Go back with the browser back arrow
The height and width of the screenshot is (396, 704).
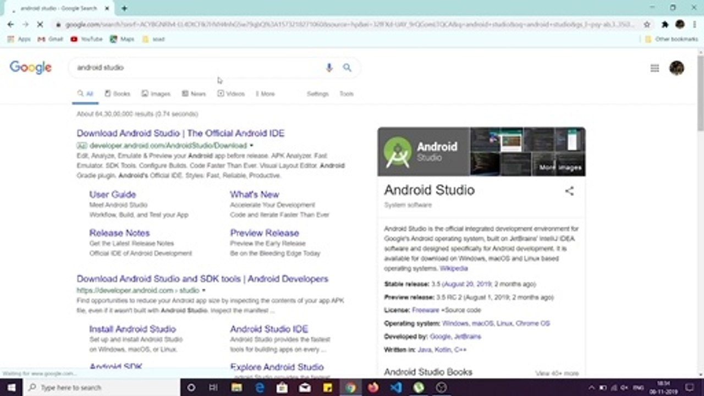(11, 24)
